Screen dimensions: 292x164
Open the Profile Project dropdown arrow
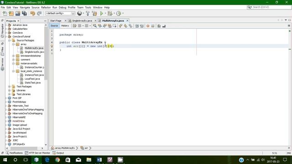click(123, 13)
